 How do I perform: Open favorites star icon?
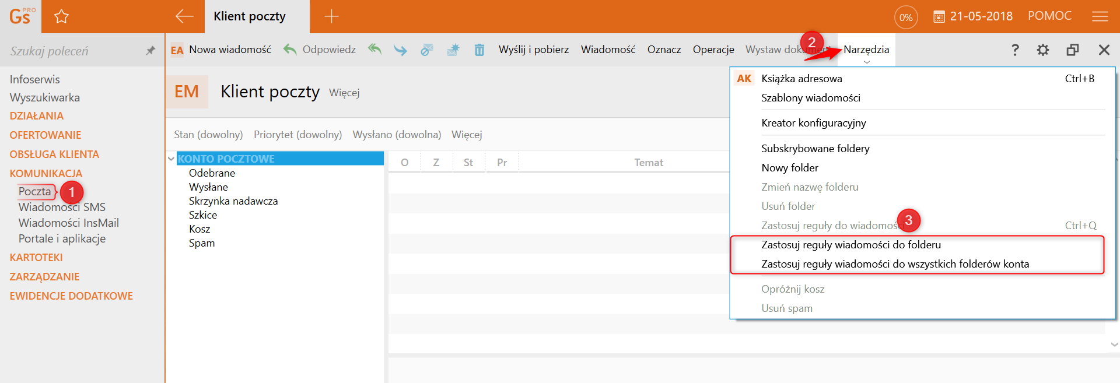click(x=61, y=16)
